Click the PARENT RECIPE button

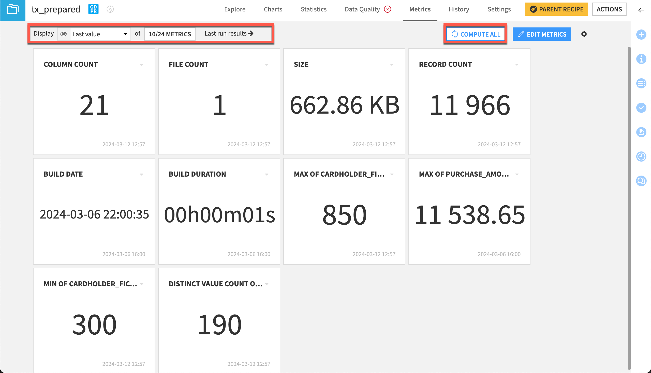click(556, 9)
